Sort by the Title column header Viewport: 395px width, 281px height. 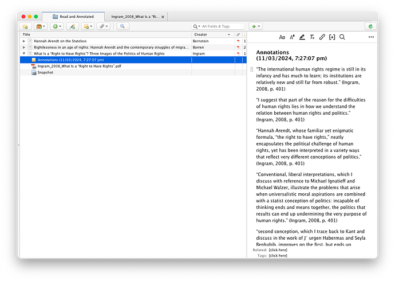(106, 34)
